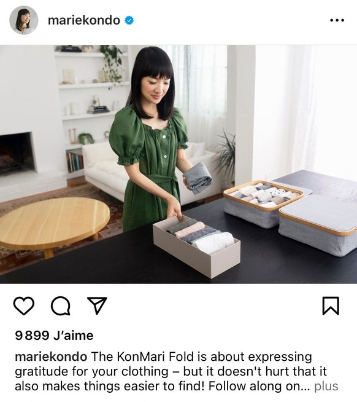Image resolution: width=357 pixels, height=402 pixels.
Task: Open mariekondo username in post header
Action: pyautogui.click(x=84, y=20)
